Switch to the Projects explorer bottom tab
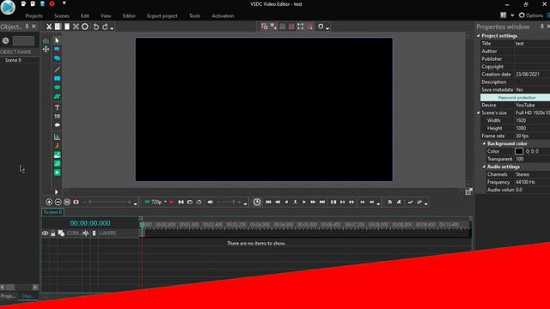 [9, 296]
